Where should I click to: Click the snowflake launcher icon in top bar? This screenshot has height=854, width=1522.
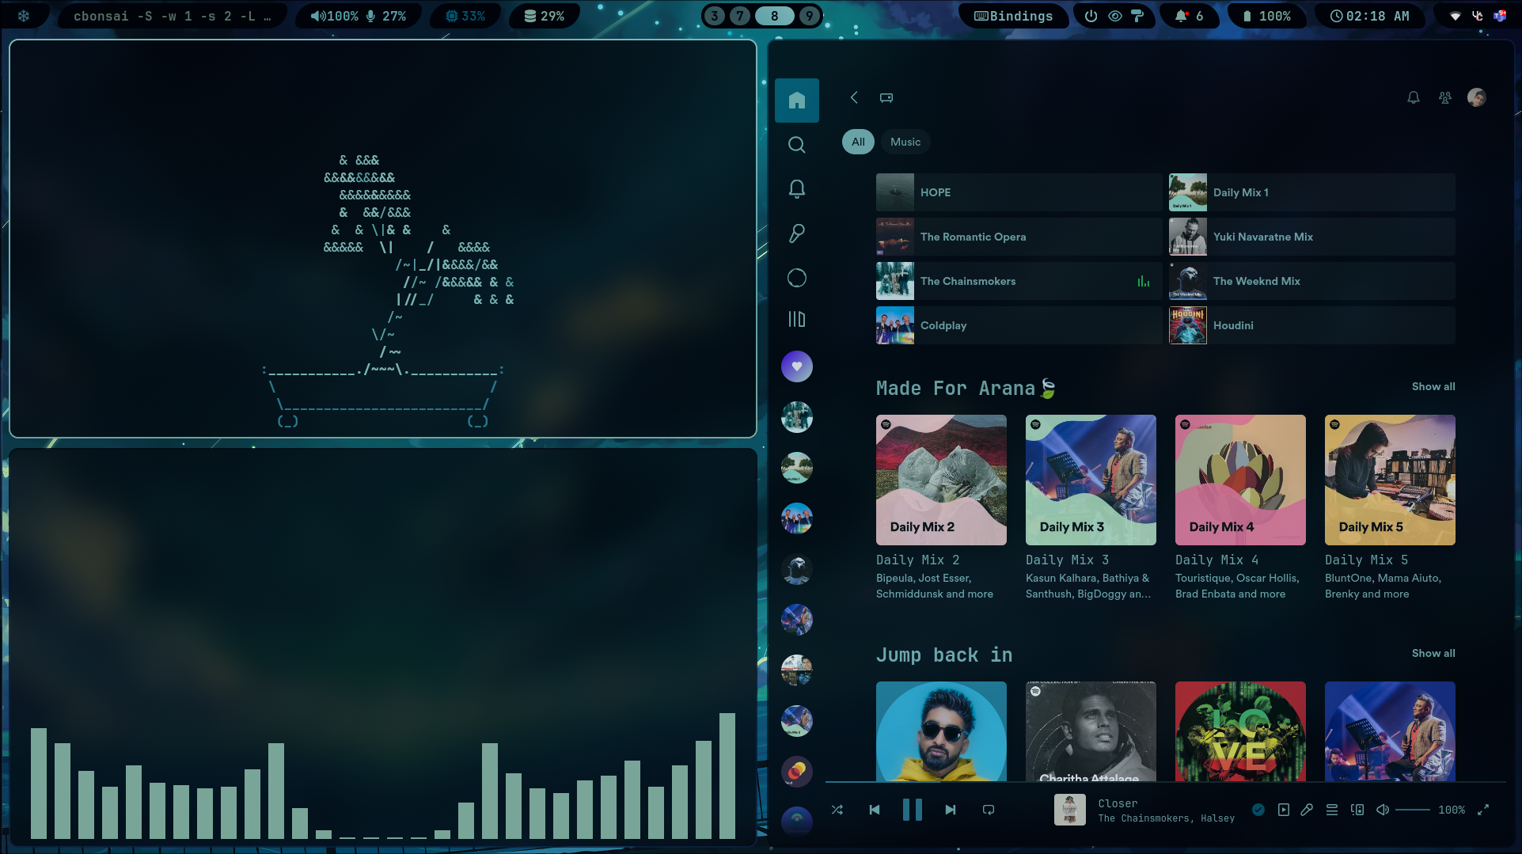click(24, 16)
